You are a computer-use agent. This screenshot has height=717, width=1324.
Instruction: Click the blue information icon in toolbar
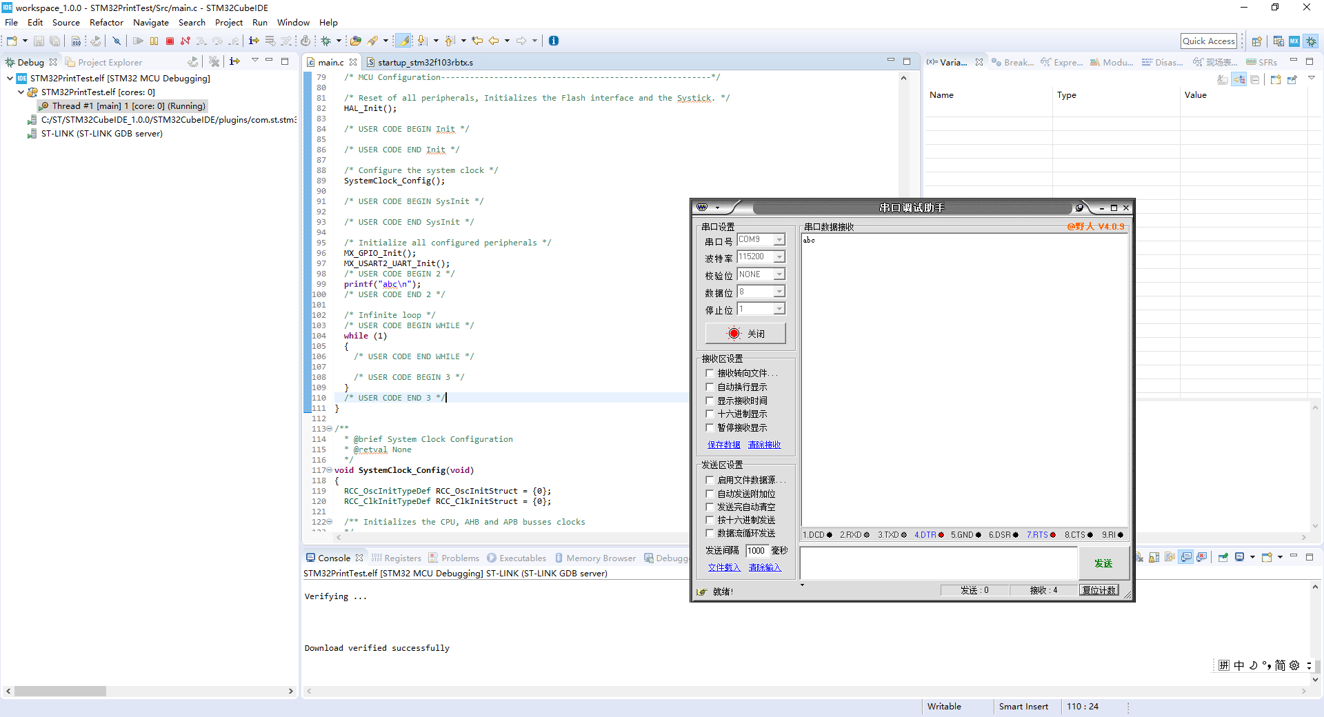(x=554, y=41)
